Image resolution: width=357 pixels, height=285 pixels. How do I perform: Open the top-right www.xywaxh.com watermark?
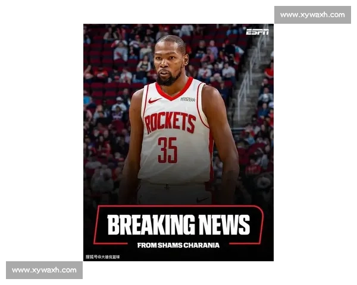312,14
